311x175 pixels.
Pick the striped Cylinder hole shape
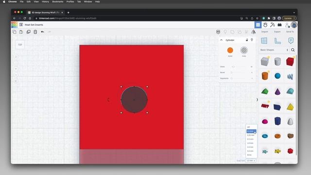click(277, 62)
